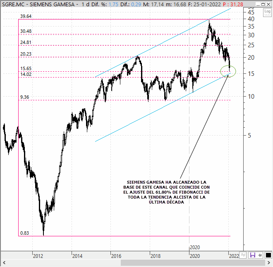This screenshot has width=273, height=267.
Task: Click the double-chevron expand icon
Action: click(243, 255)
